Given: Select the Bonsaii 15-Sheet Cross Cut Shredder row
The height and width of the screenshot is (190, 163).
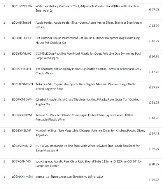Looking at the screenshot, I should coord(81,182).
